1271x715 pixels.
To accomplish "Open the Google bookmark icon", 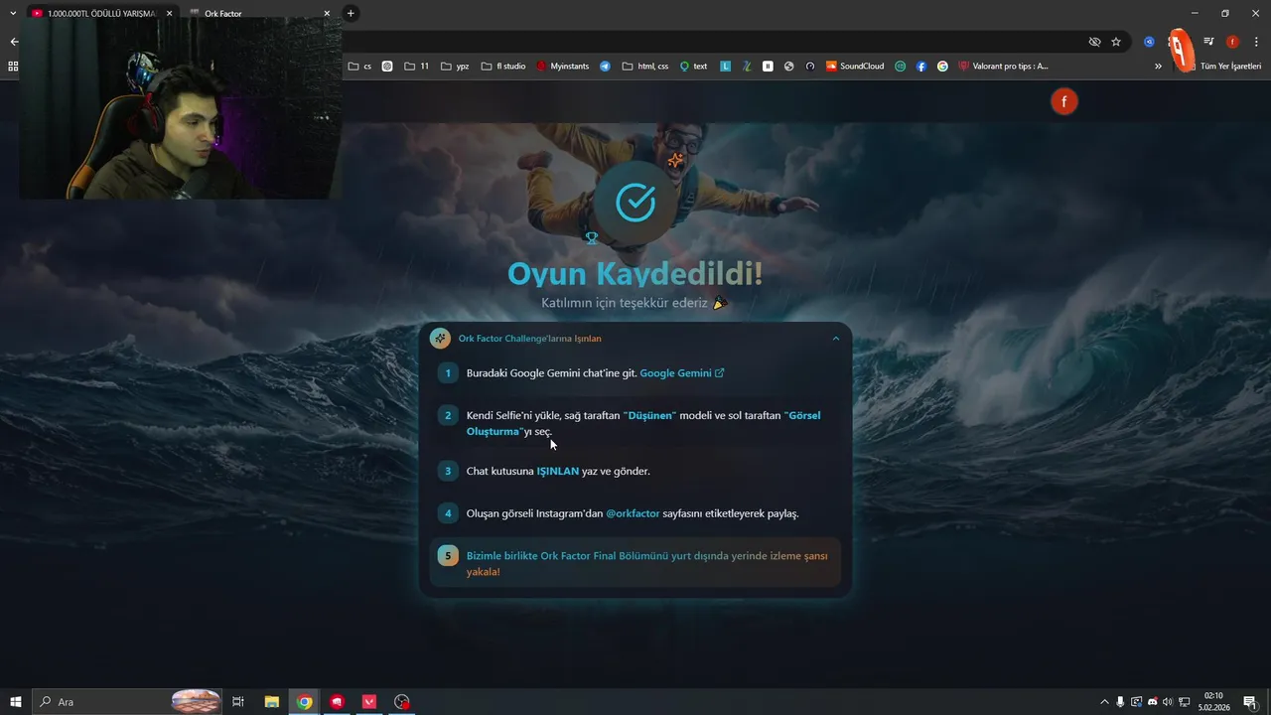I will tap(942, 67).
